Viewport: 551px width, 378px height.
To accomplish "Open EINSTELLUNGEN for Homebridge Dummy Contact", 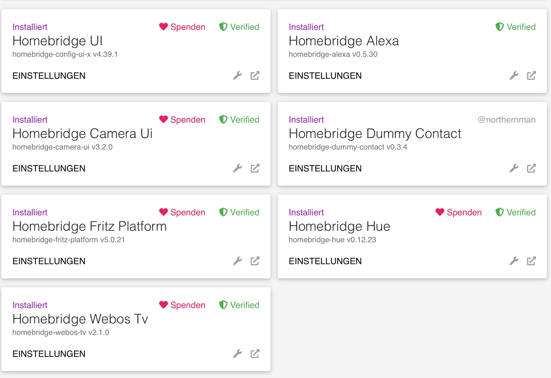I will tap(325, 168).
